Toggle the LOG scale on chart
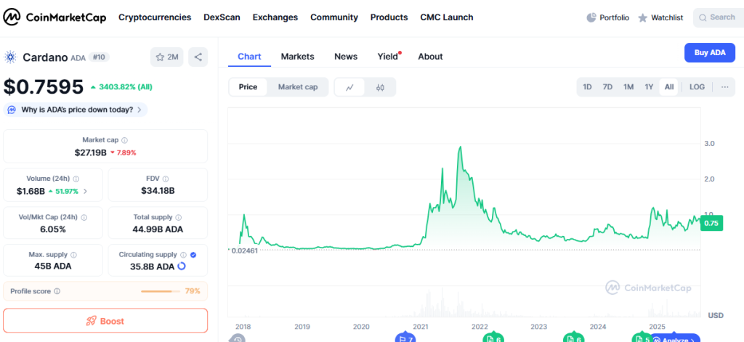This screenshot has width=744, height=342. click(x=697, y=87)
